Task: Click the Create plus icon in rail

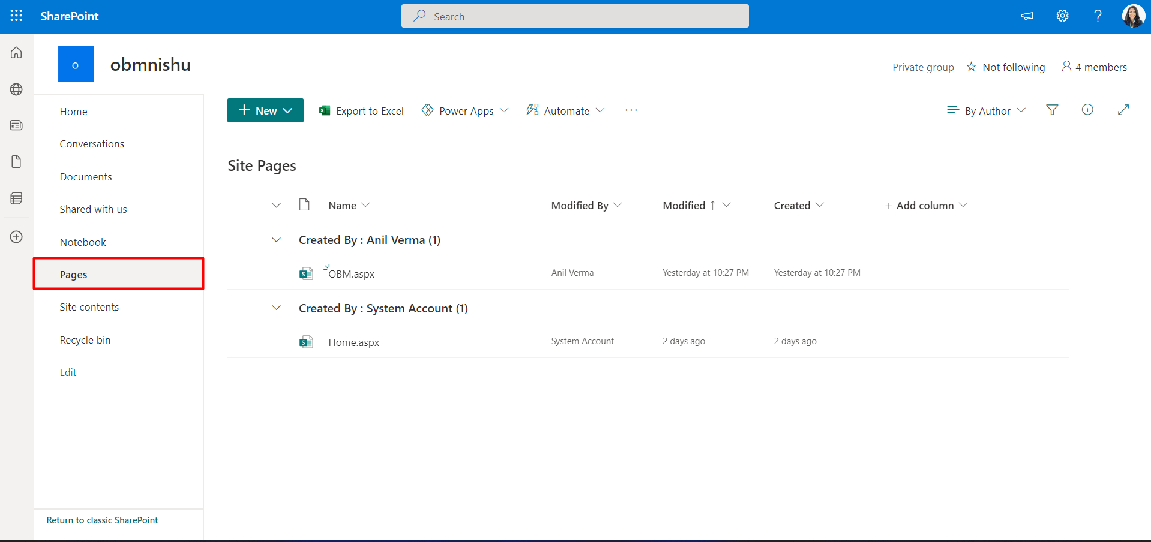Action: click(17, 237)
